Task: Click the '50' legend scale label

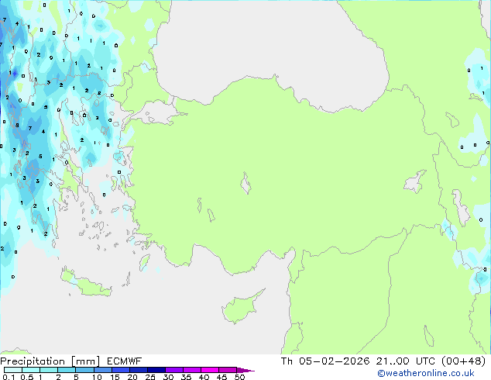Action: 239,377
